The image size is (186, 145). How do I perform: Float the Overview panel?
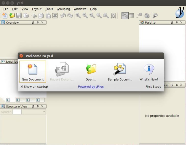click(33, 22)
